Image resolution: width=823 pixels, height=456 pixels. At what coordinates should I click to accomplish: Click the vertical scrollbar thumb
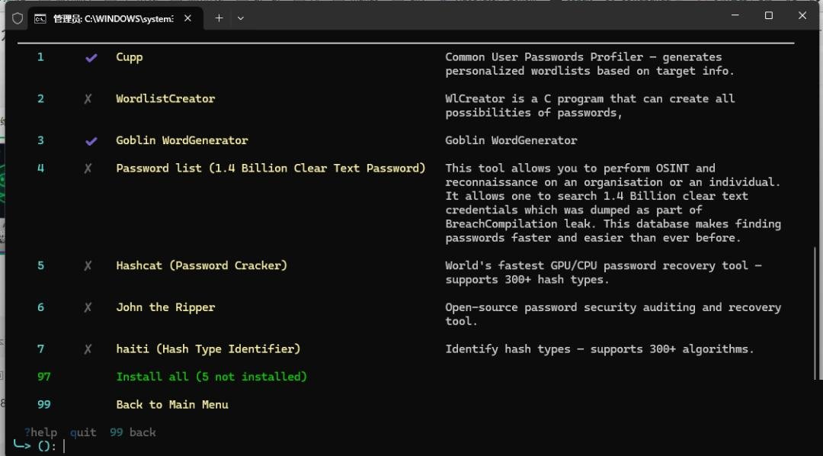(x=815, y=312)
